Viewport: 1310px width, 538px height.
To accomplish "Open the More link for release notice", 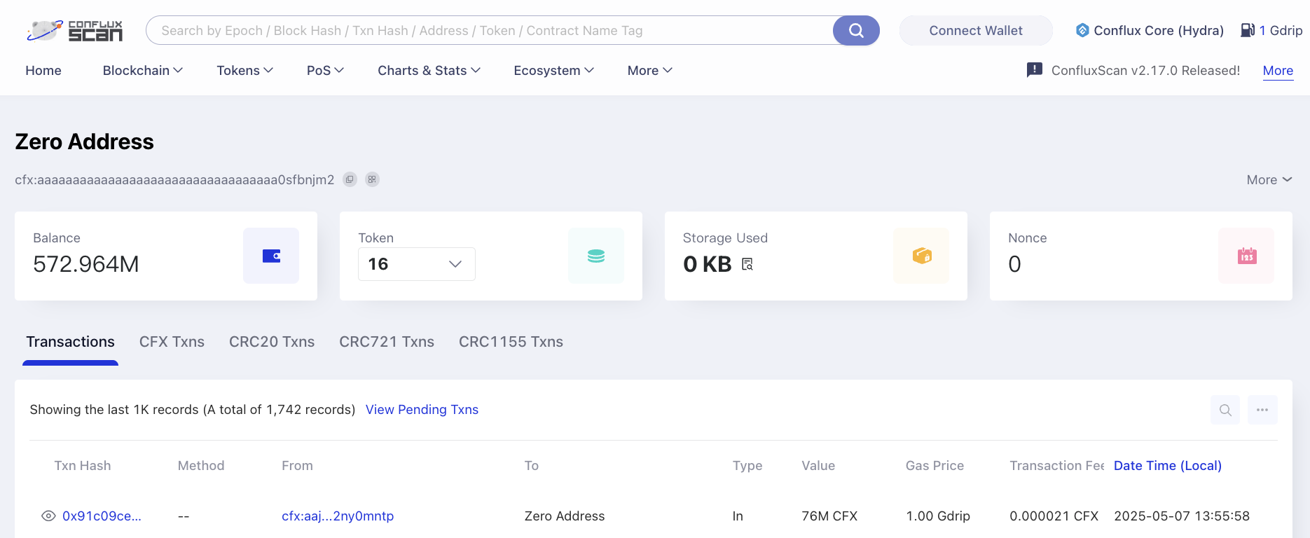I will (1278, 71).
